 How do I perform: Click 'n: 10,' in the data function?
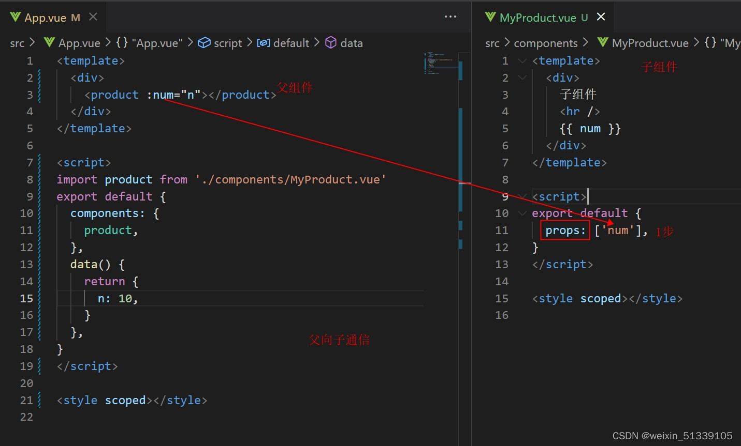point(118,298)
